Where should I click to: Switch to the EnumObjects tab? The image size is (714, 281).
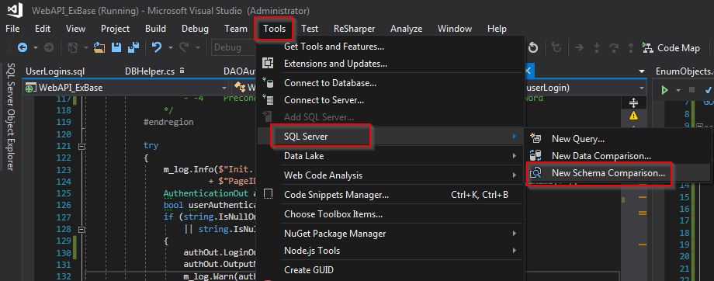click(x=684, y=71)
